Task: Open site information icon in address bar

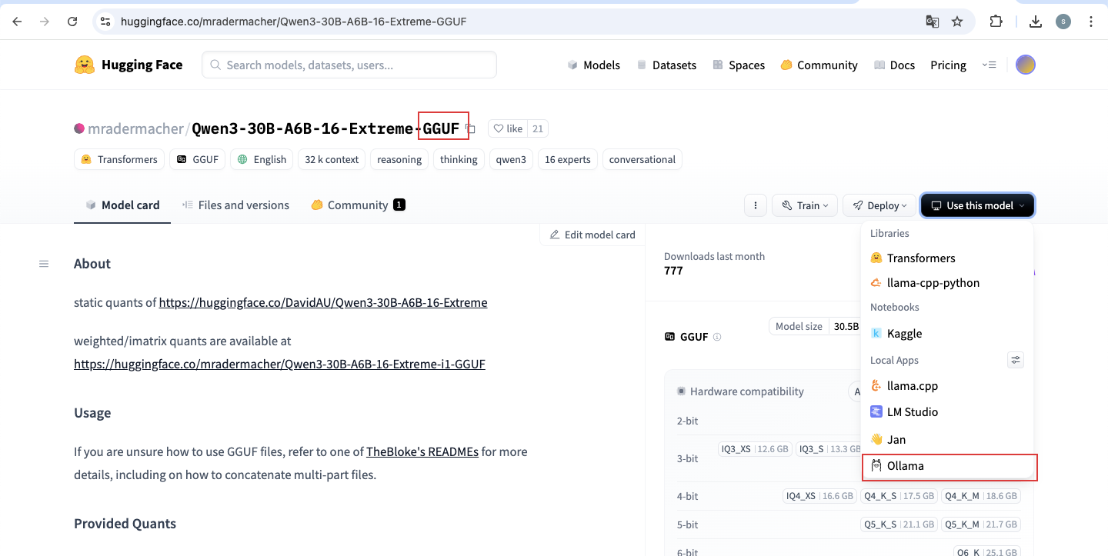Action: click(106, 22)
